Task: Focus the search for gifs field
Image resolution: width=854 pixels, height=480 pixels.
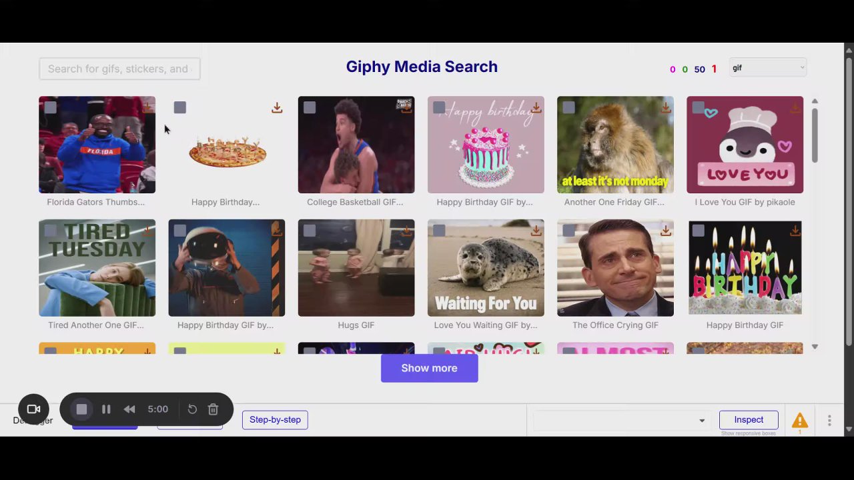Action: [119, 69]
